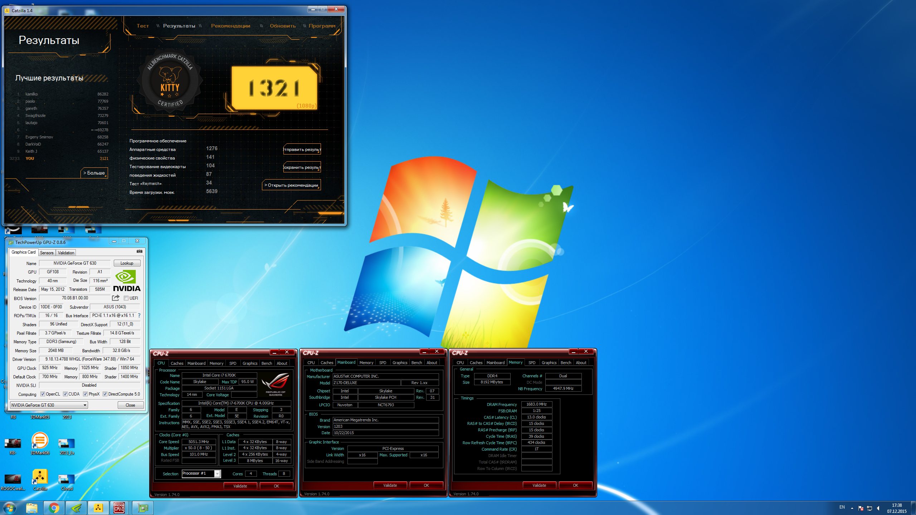Image resolution: width=916 pixels, height=515 pixels.
Task: Click the Catzilla 1.4 title bar icon
Action: coord(7,10)
